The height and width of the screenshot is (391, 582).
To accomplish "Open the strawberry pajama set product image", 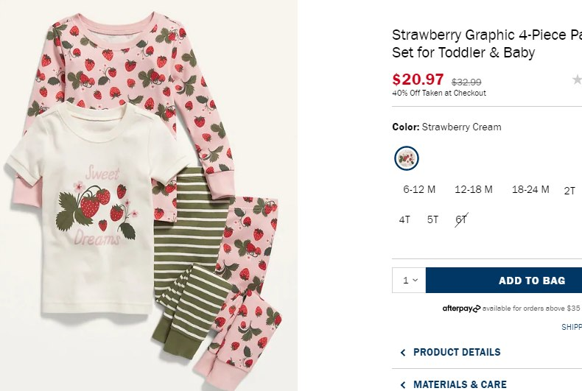I will (x=147, y=195).
